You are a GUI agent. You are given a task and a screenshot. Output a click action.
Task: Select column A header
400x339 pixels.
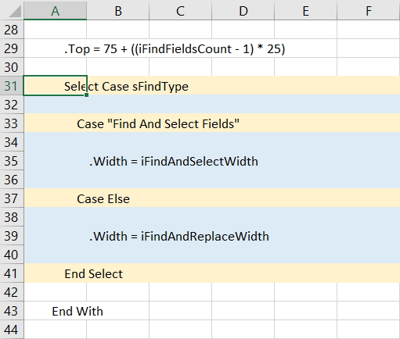coord(55,10)
